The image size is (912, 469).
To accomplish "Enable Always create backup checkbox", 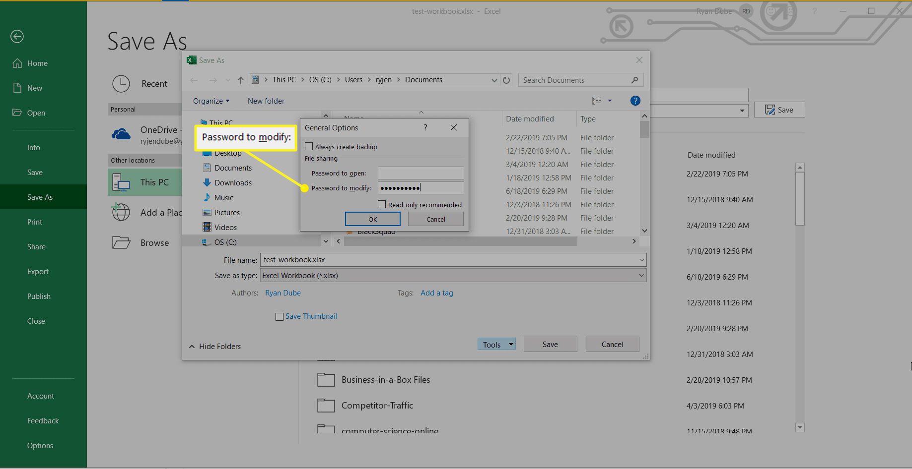I will point(309,146).
